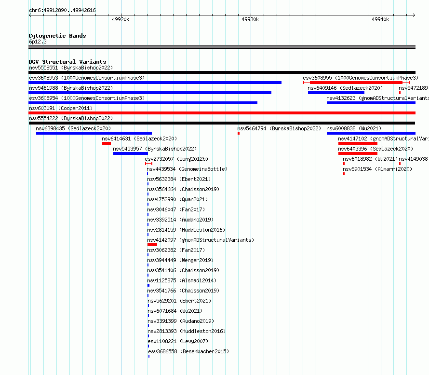Click nsv5901534 (Almarri2020) label

[377, 169]
